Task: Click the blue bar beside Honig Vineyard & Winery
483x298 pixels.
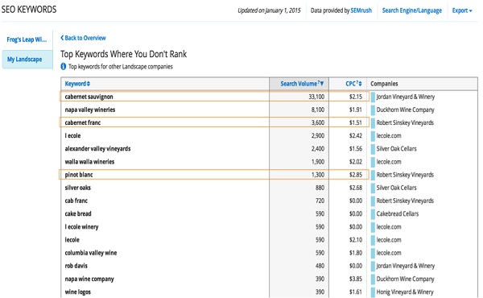Action: [373, 292]
